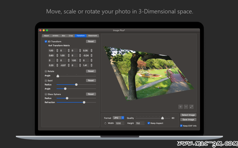Click the Quality slider handle
The image size is (238, 148).
coord(162,118)
